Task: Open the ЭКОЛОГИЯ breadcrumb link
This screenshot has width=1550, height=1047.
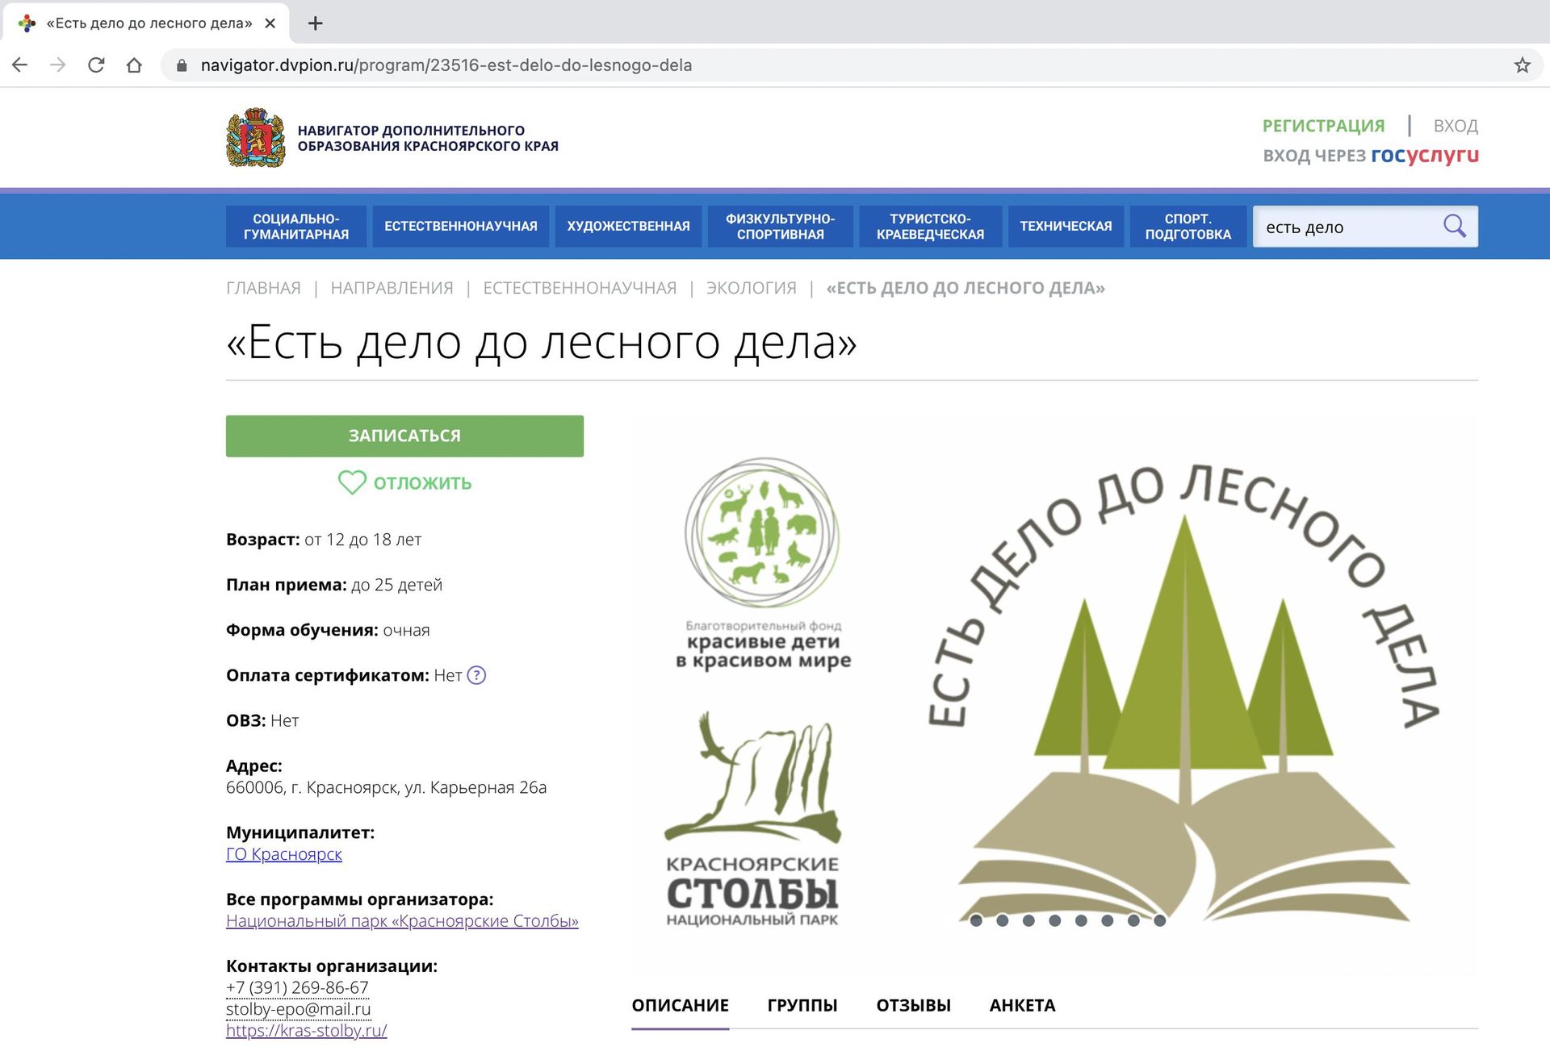Action: tap(751, 288)
